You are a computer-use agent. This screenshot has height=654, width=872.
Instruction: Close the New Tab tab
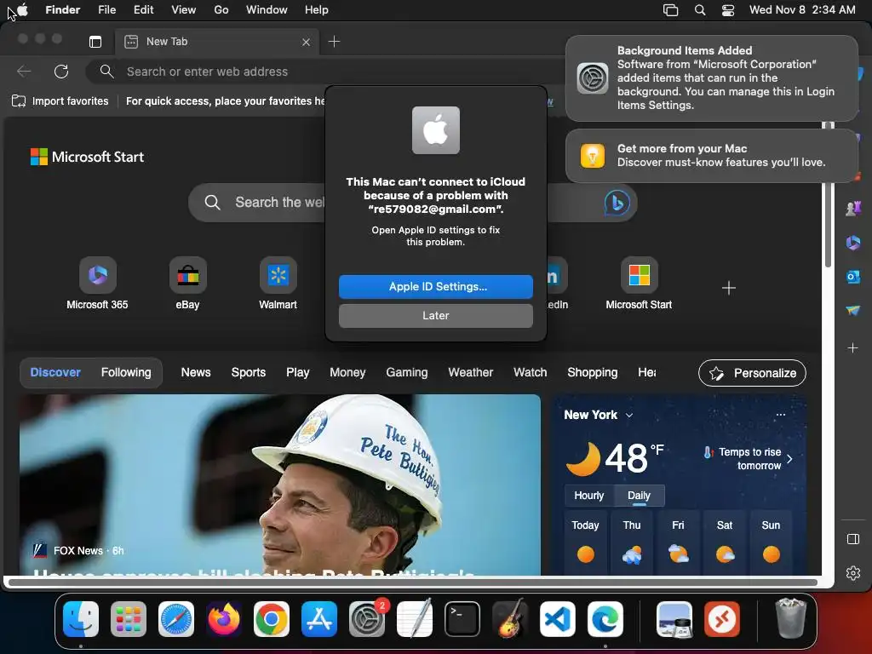pos(306,42)
